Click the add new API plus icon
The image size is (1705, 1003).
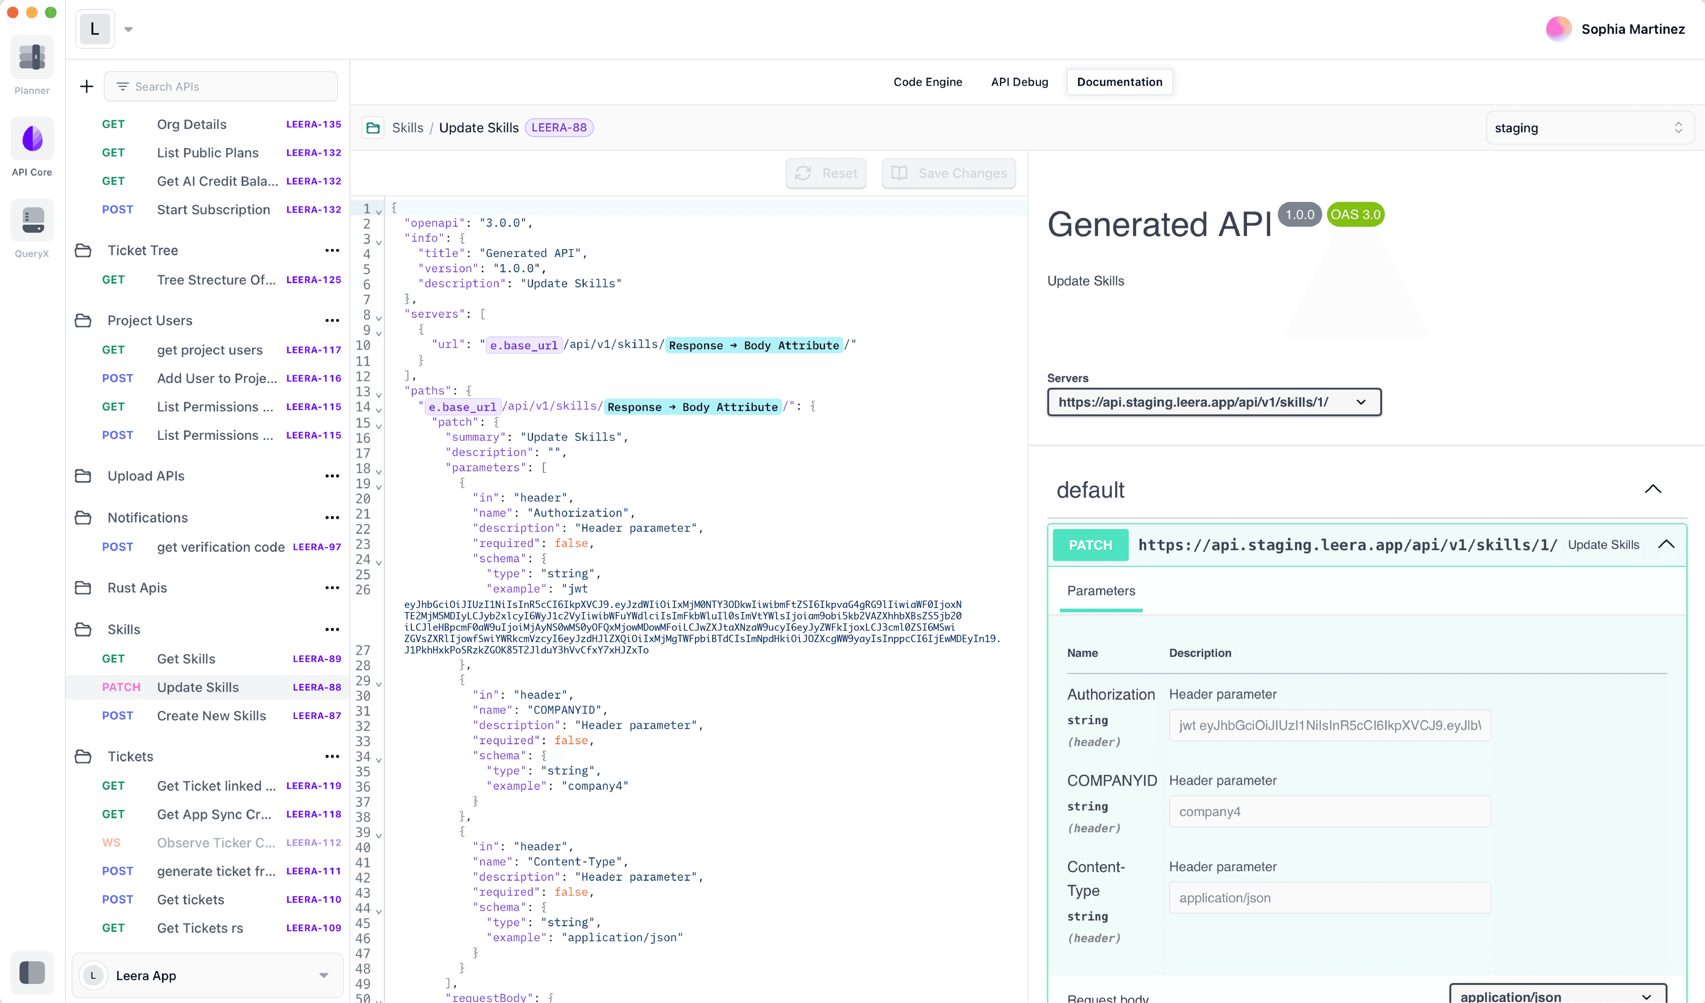tap(86, 85)
